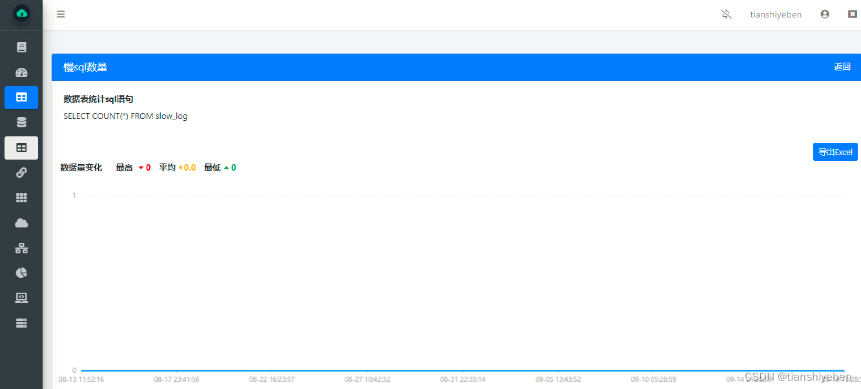Toggle the sidebar with hamburger menu

[60, 14]
